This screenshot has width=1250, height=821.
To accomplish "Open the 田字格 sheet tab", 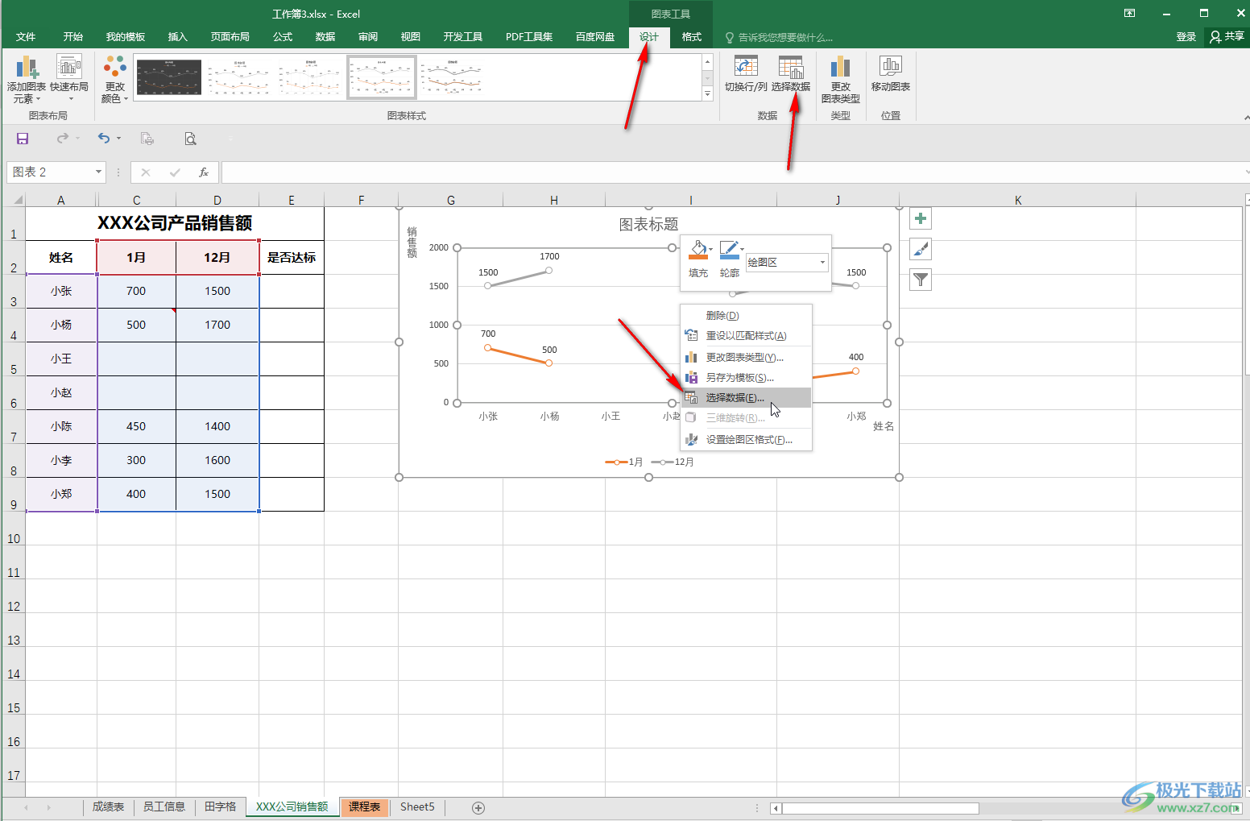I will (221, 807).
